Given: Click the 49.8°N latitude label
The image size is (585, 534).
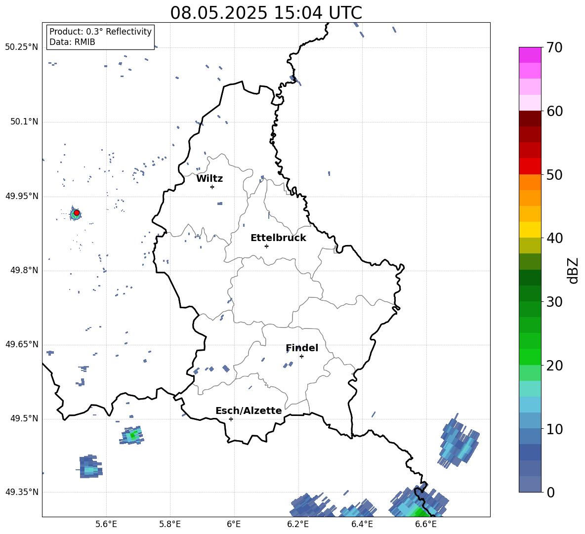Looking at the screenshot, I should tap(24, 270).
